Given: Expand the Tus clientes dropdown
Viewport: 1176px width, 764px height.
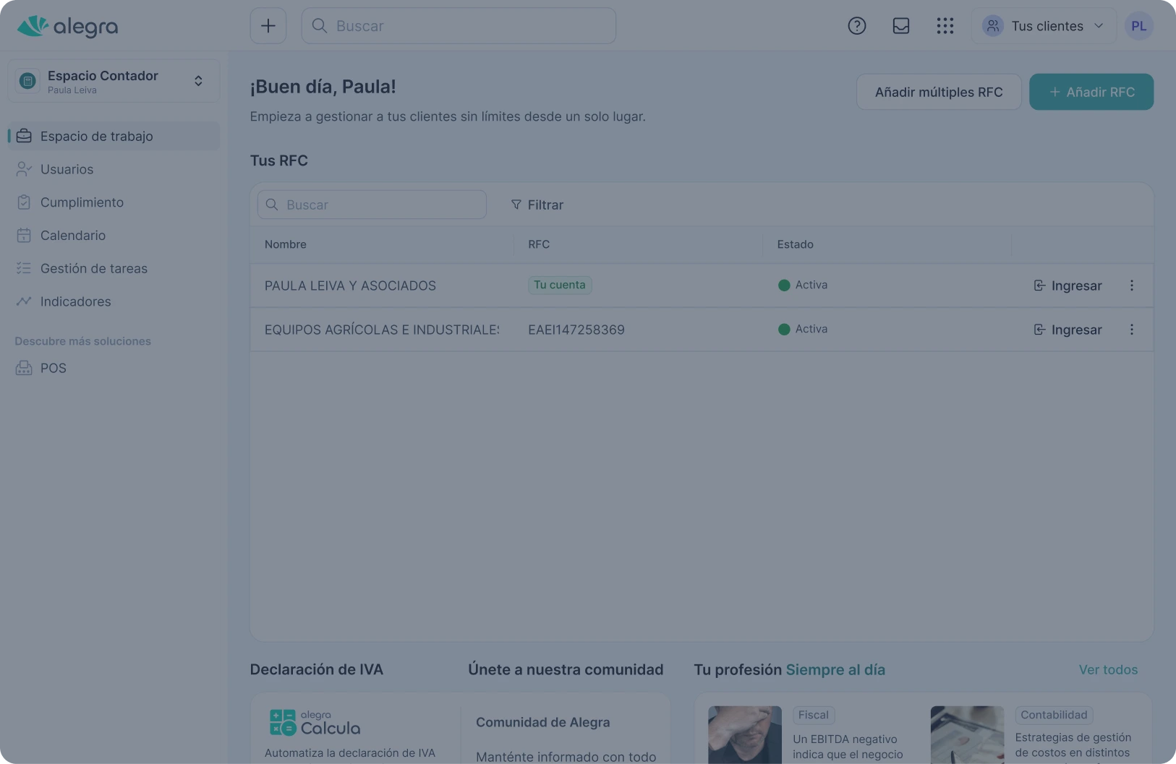Looking at the screenshot, I should point(1043,26).
